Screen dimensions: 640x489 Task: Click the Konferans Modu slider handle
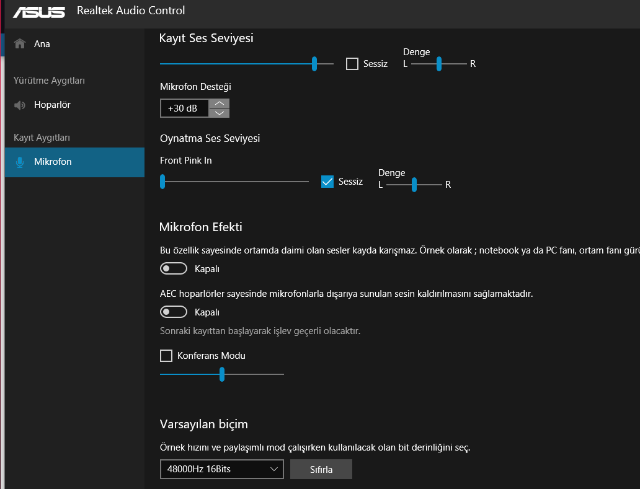tap(221, 374)
